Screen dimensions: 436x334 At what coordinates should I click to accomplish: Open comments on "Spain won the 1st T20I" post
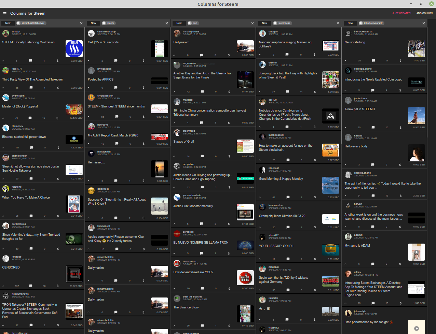[x=287, y=290]
